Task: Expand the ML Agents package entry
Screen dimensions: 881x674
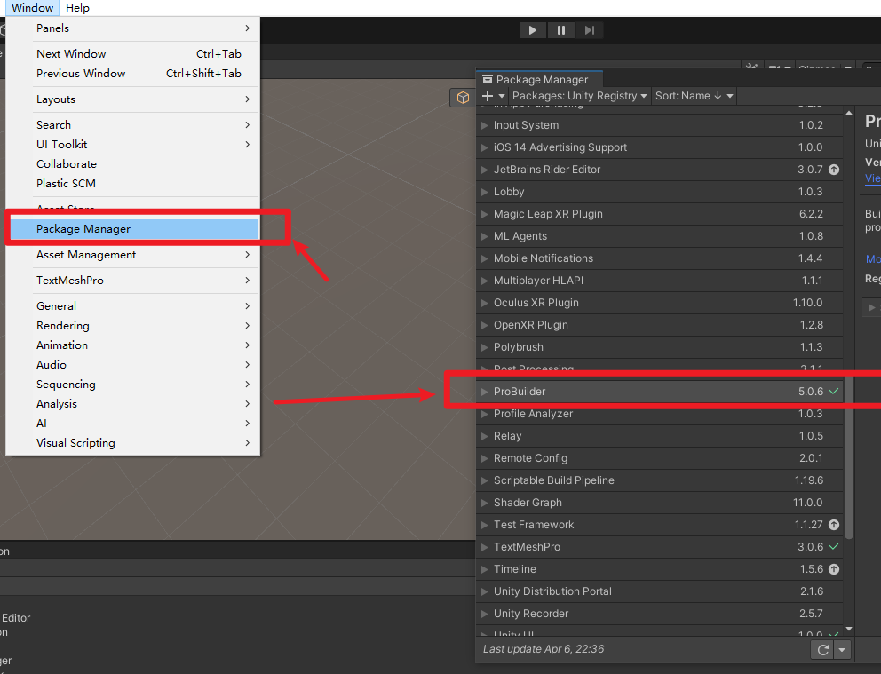Action: [x=484, y=236]
